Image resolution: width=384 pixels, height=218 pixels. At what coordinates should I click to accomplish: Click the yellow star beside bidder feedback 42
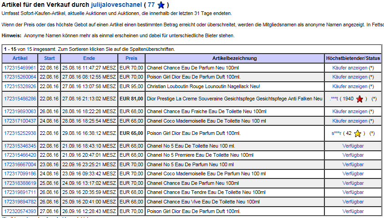(358, 134)
